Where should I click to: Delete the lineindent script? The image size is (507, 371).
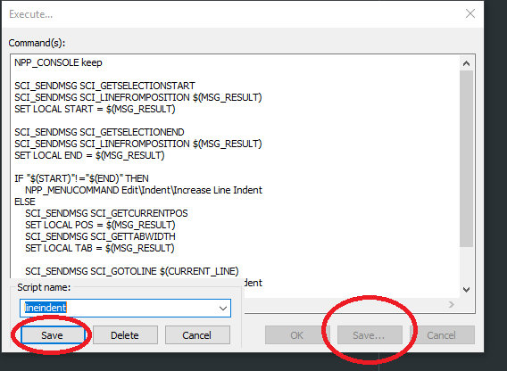point(125,335)
